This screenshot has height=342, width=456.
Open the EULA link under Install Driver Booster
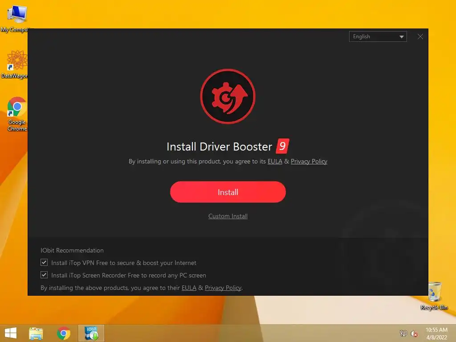pos(275,161)
